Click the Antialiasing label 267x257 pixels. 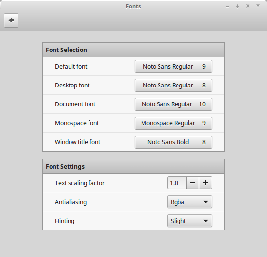71,202
